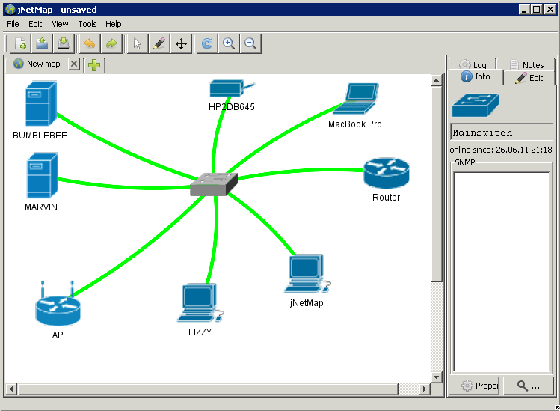Zoom out with the magnifier minus icon
This screenshot has width=560, height=411.
pyautogui.click(x=250, y=44)
